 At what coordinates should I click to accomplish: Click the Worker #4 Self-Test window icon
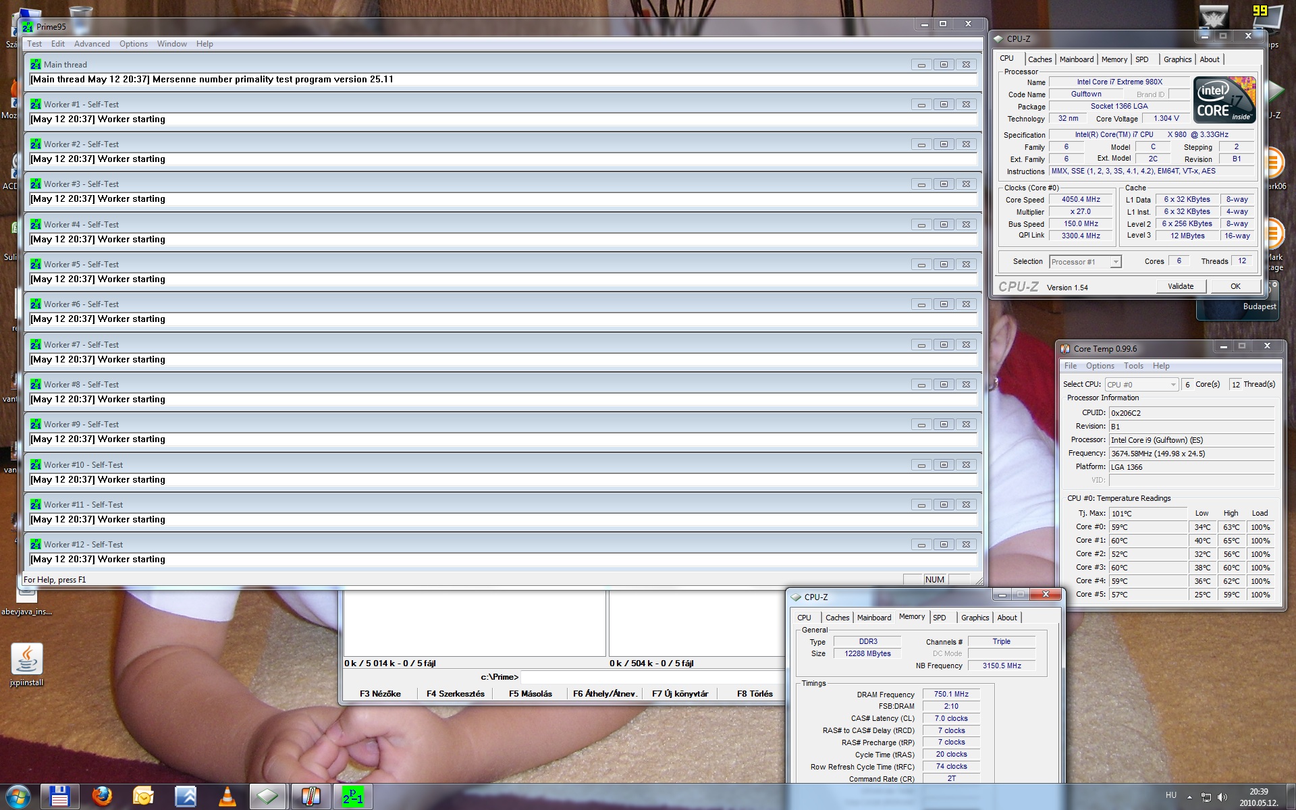coord(36,224)
